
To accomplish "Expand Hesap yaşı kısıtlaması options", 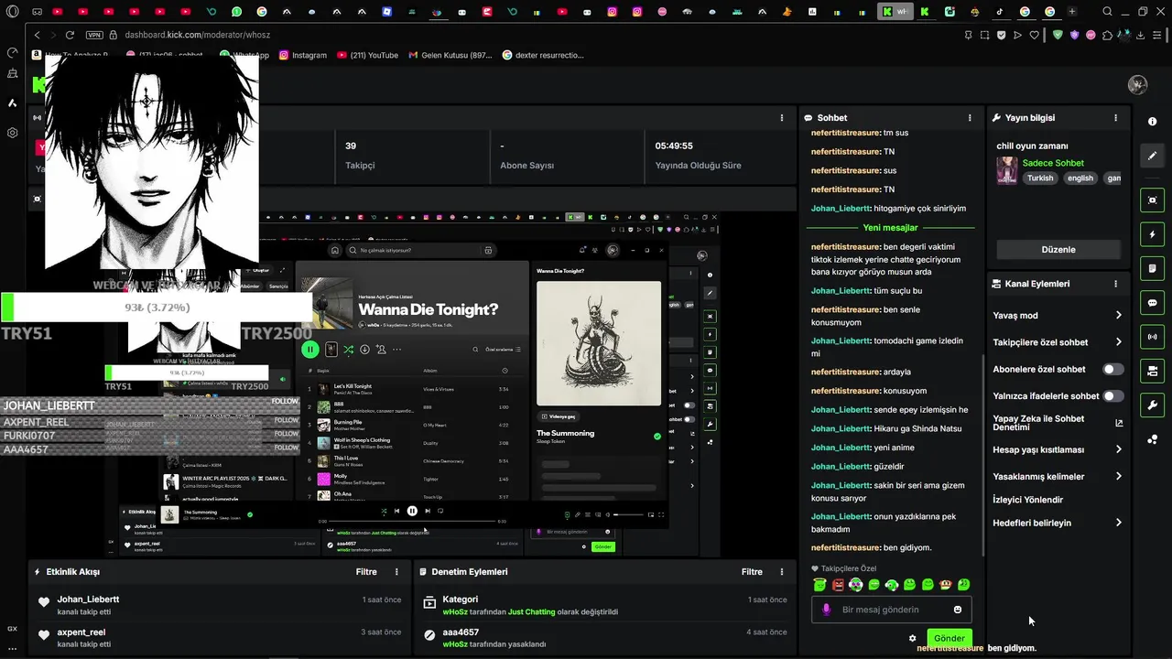I will (1118, 449).
